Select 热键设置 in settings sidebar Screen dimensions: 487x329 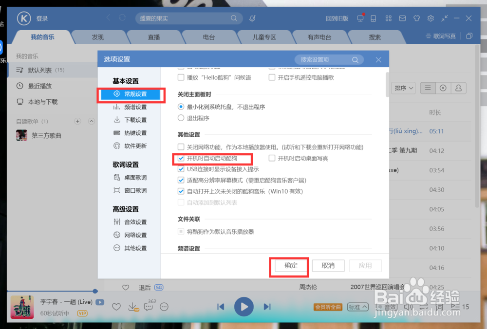[x=130, y=133]
